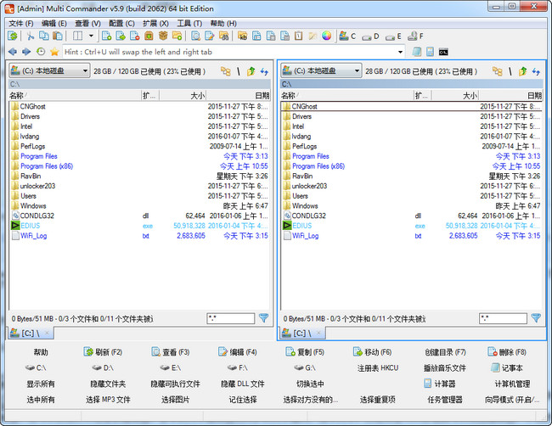Viewport: 552px width, 426px height.
Task: Click the find files binoculars icon
Action: click(x=223, y=36)
